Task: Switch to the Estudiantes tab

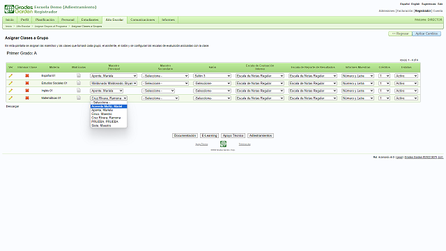Action: (90, 20)
